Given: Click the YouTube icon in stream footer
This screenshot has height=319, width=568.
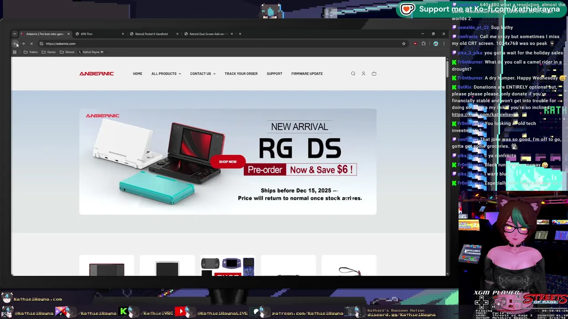Looking at the screenshot, I should 181,312.
